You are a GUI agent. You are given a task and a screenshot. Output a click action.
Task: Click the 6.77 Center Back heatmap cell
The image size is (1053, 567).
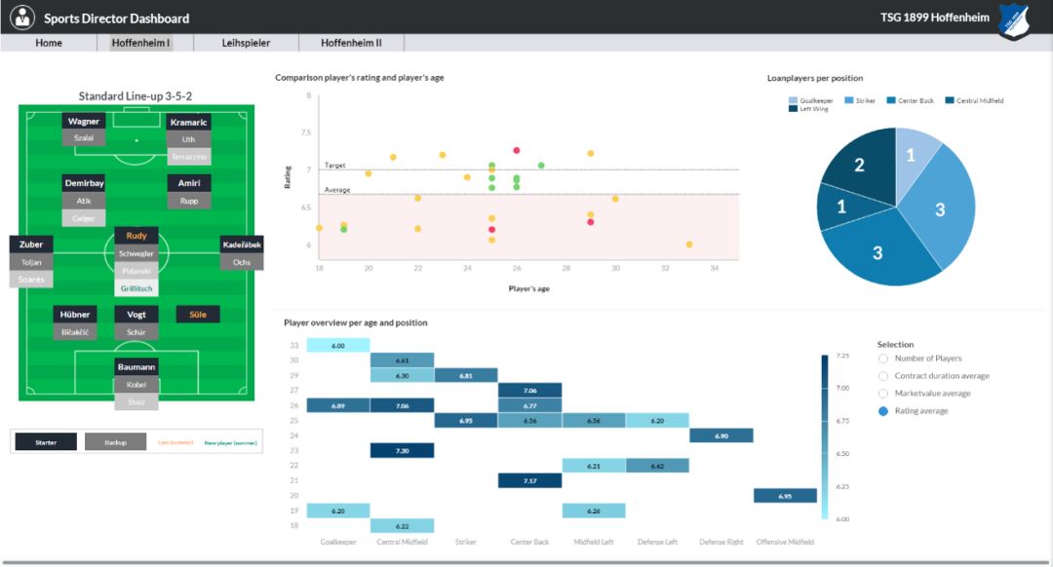point(529,405)
